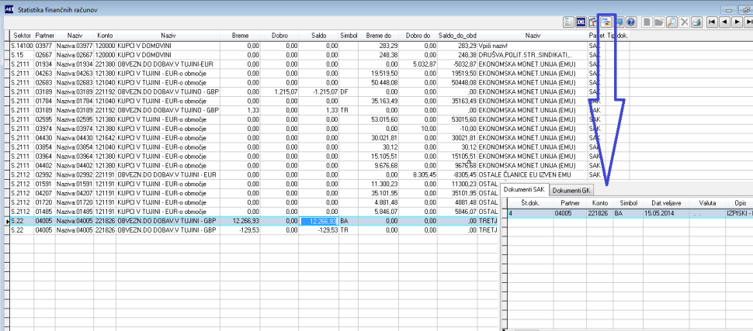This screenshot has height=331, width=753.
Task: Click the Opis header in documents panel
Action: pos(740,203)
